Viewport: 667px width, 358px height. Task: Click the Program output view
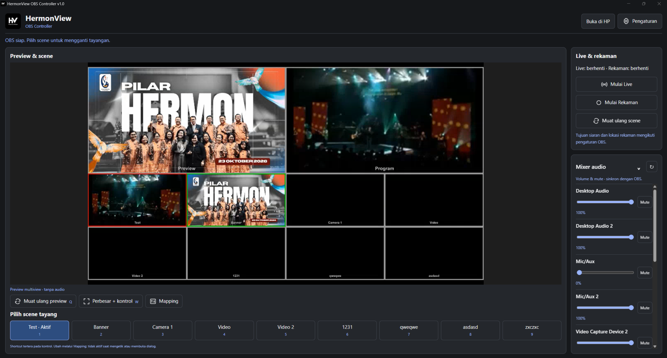[385, 120]
